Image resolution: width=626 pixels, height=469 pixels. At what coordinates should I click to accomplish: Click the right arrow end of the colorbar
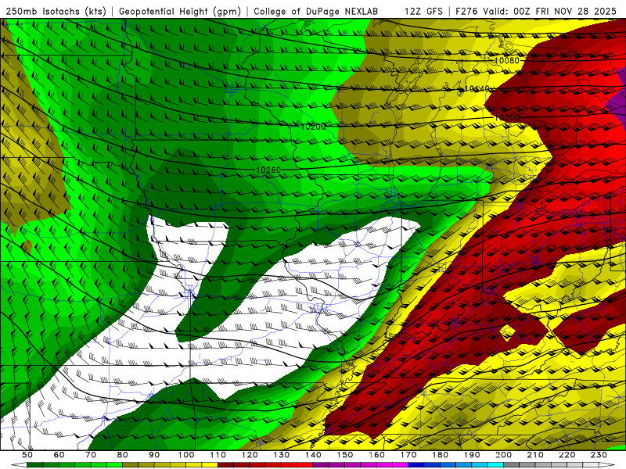coord(607,464)
